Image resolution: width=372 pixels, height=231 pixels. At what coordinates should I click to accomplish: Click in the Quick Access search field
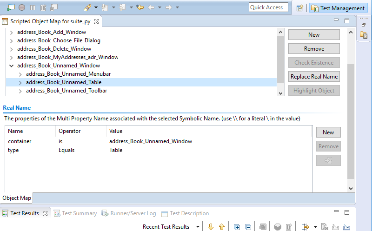pyautogui.click(x=269, y=7)
